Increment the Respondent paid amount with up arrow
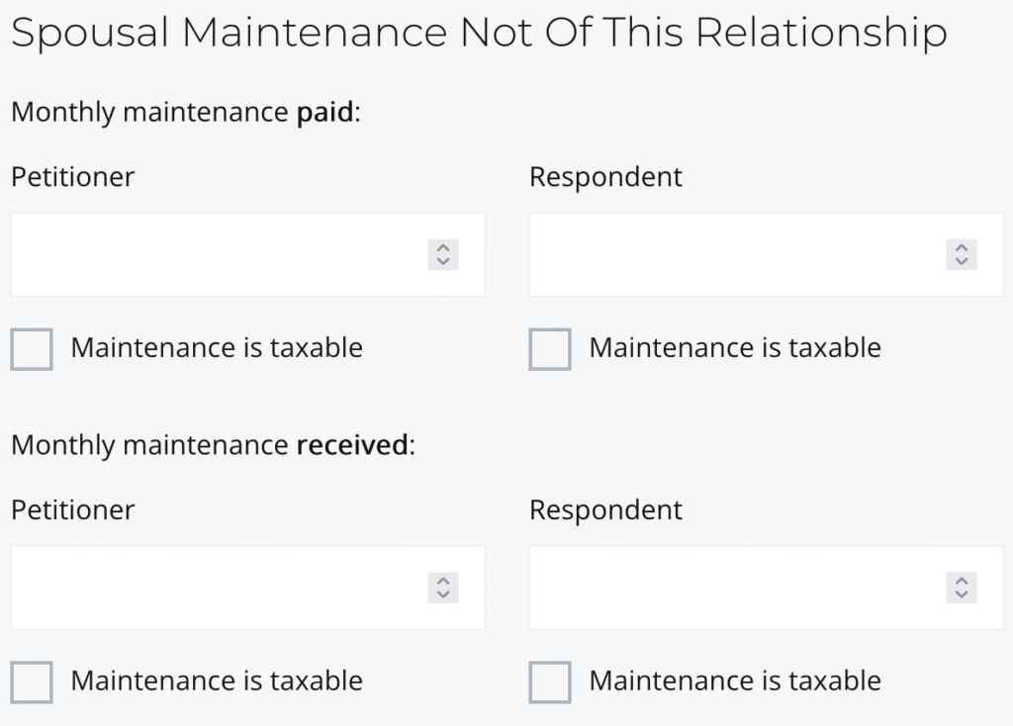This screenshot has height=726, width=1013. tap(961, 247)
